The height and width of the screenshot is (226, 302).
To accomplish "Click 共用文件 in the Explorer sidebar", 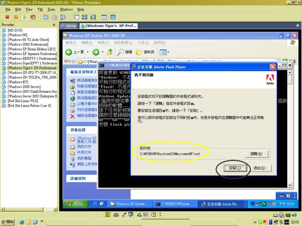I will 84,153.
